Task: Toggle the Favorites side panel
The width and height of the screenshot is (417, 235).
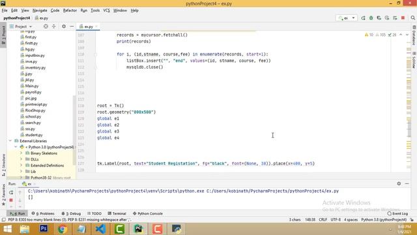Action: click(x=3, y=195)
